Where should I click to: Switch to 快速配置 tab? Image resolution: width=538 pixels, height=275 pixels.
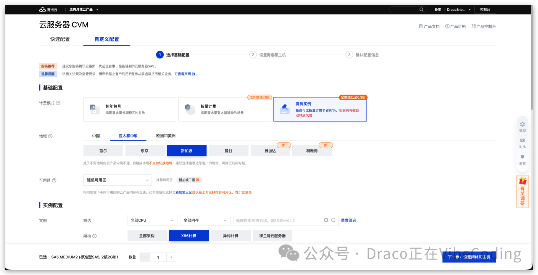60,39
